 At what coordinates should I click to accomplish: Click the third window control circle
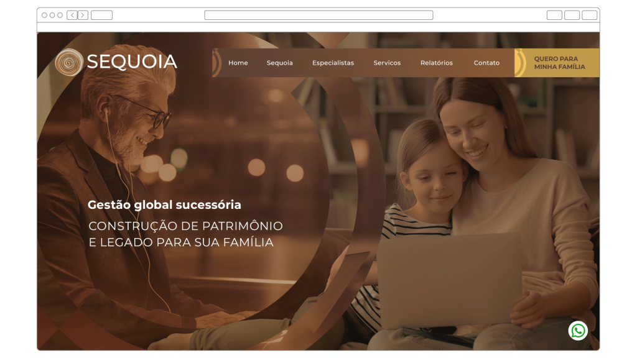(x=60, y=16)
